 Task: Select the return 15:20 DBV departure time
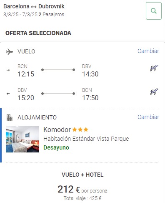pyautogui.click(x=26, y=98)
